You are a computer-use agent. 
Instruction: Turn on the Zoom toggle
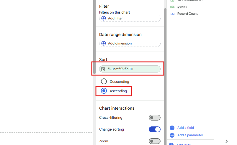coord(154,141)
